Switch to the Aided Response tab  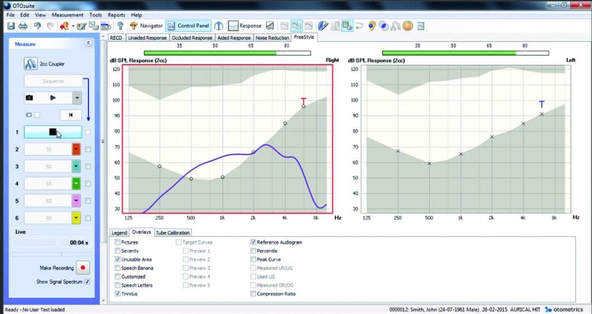[x=234, y=38]
